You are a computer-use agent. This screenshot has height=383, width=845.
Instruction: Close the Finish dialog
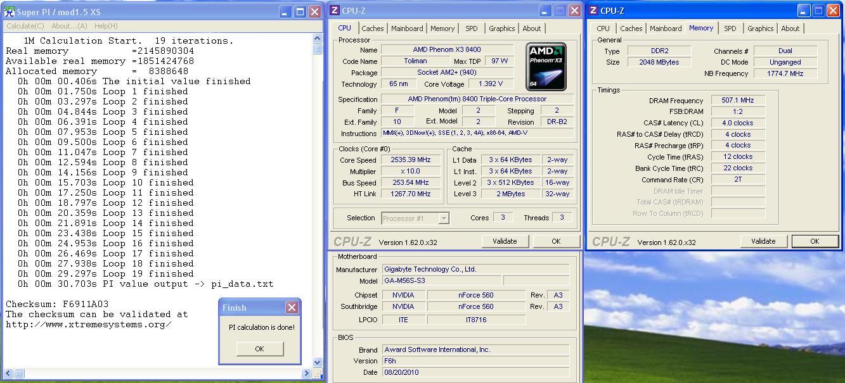(x=292, y=308)
